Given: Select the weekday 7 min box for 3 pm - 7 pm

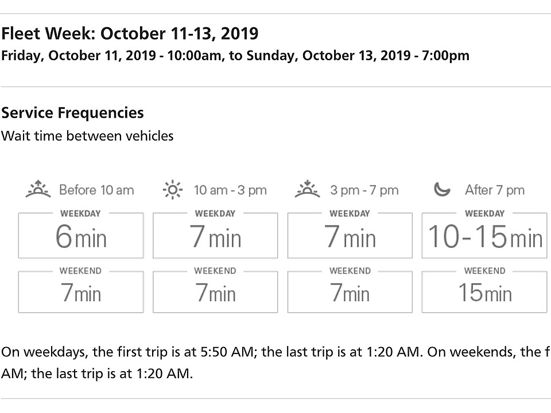Looking at the screenshot, I should (x=350, y=235).
